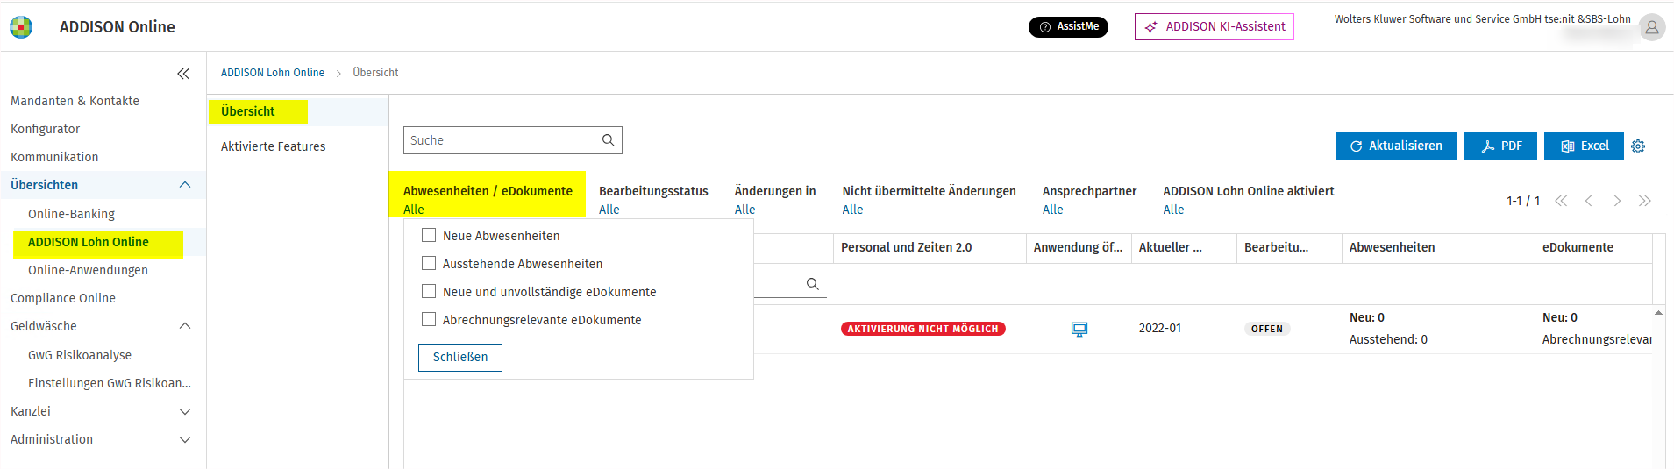The image size is (1674, 469).
Task: Enable Ausstehende Abwesenheiten filter
Action: (x=429, y=263)
